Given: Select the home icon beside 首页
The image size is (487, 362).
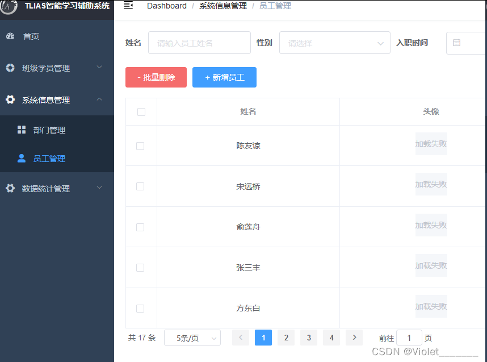Looking at the screenshot, I should pos(11,36).
